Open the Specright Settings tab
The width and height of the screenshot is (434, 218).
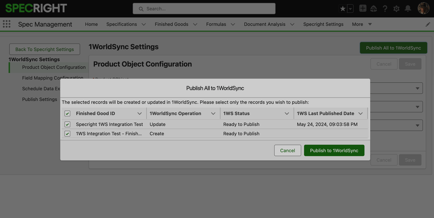pyautogui.click(x=323, y=24)
